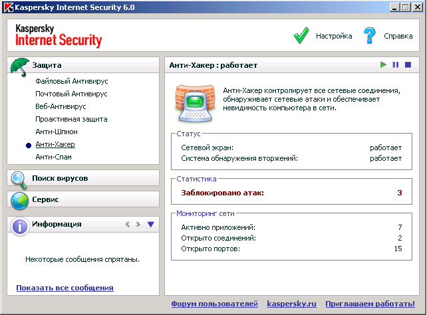
Task: Expand the Сервис section
Action: [45, 199]
